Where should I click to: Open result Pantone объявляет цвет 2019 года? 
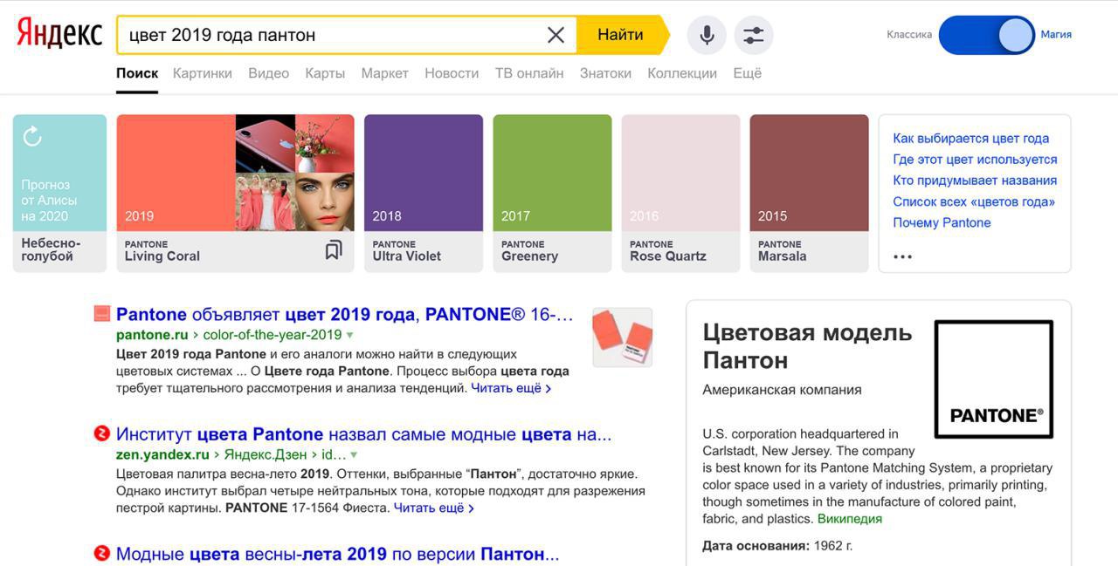pos(345,314)
